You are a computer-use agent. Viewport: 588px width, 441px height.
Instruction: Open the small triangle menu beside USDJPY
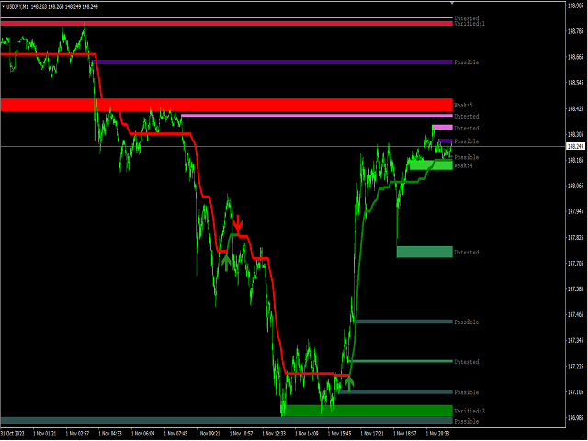coord(4,6)
